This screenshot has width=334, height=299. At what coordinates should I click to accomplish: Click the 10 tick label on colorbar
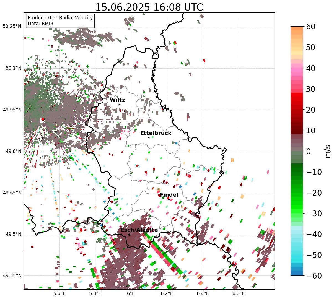tap(311, 130)
